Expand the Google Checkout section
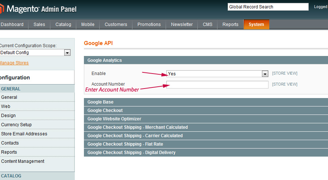 point(206,110)
